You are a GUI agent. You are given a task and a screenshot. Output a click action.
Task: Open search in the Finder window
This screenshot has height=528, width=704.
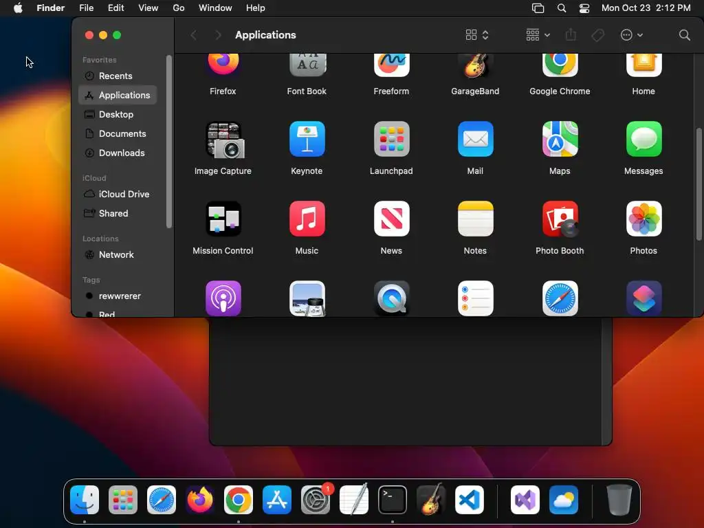(x=684, y=35)
